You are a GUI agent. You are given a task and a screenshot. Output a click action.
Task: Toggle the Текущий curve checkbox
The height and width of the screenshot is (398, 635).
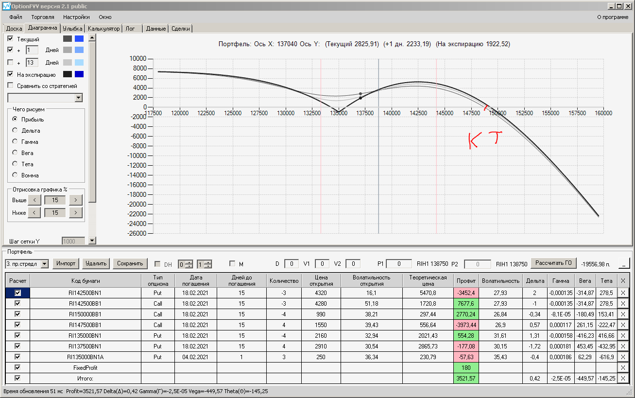(11, 39)
